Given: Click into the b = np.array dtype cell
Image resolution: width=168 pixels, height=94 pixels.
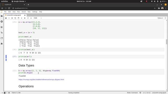Looking at the screenshot, I should [91, 72].
